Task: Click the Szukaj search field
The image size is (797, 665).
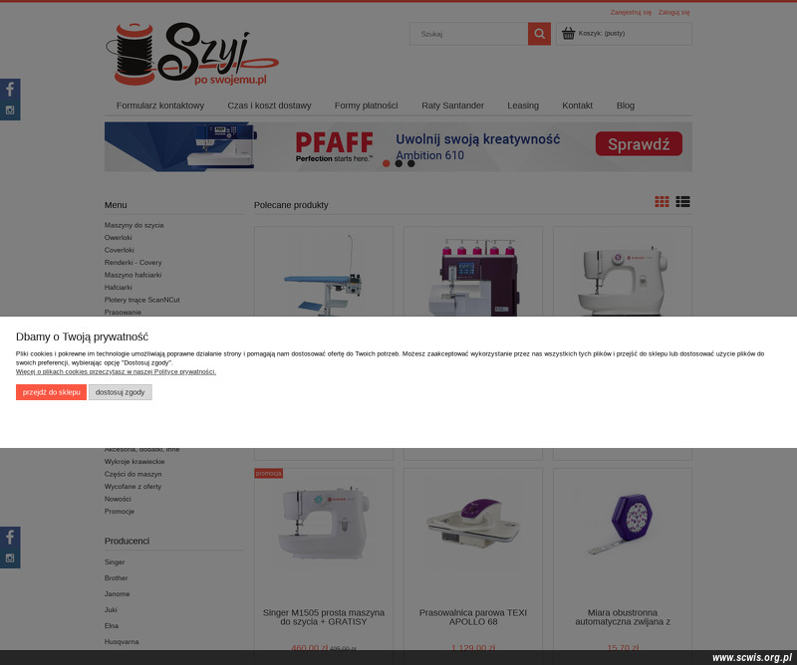Action: pos(468,34)
